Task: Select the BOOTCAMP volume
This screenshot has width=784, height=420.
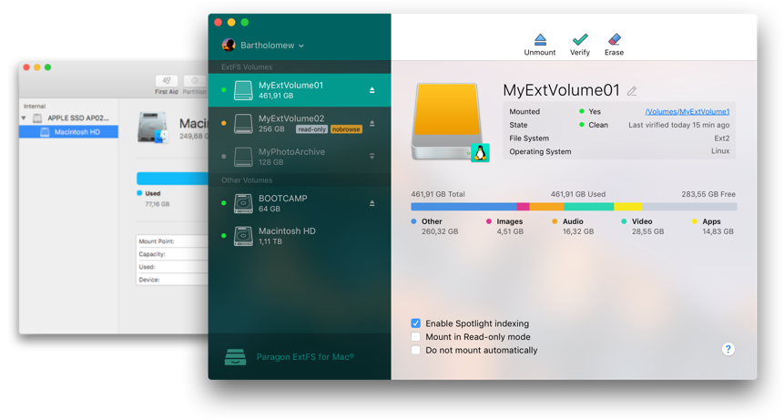Action: [300, 203]
